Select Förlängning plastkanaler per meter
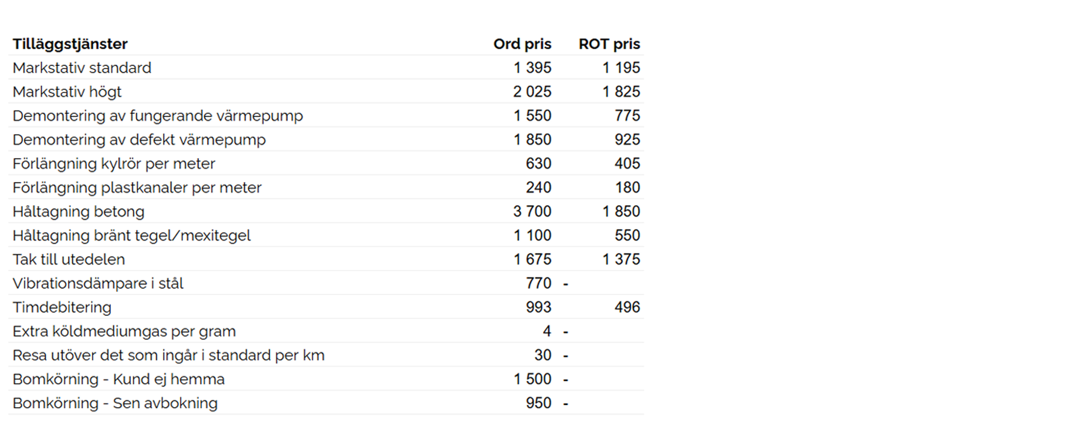The height and width of the screenshot is (444, 1092). (x=137, y=187)
